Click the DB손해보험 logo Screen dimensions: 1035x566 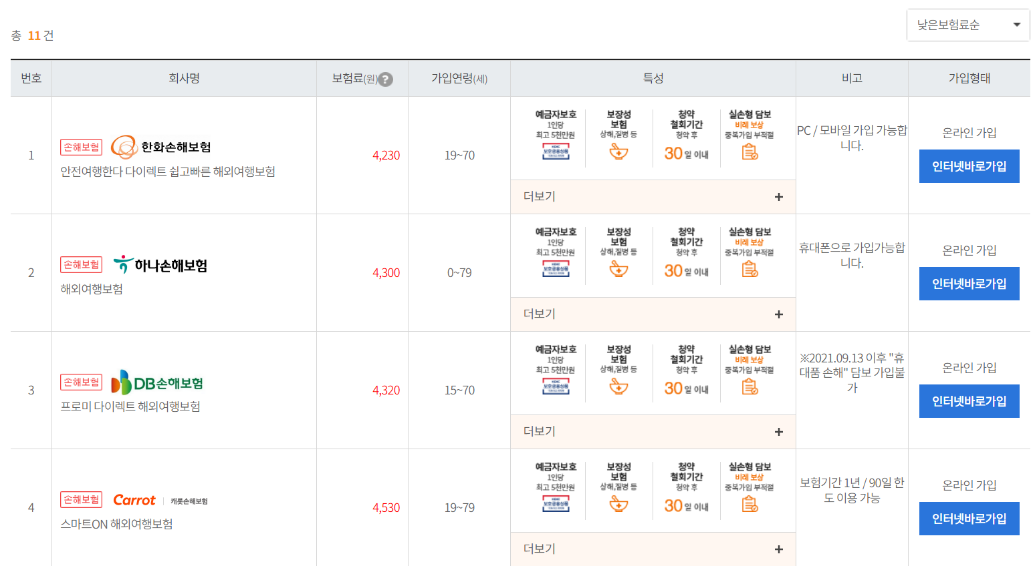coord(157,382)
